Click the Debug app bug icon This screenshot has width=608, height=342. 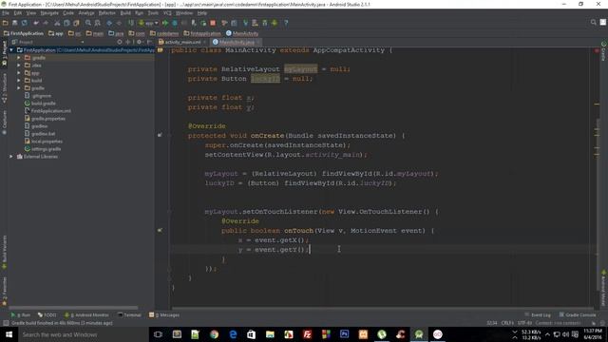175,23
